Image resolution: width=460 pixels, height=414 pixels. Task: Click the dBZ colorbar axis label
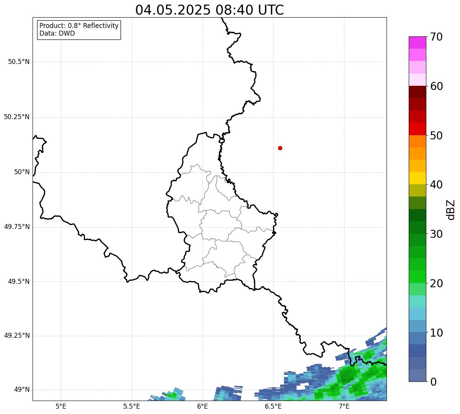pyautogui.click(x=451, y=209)
